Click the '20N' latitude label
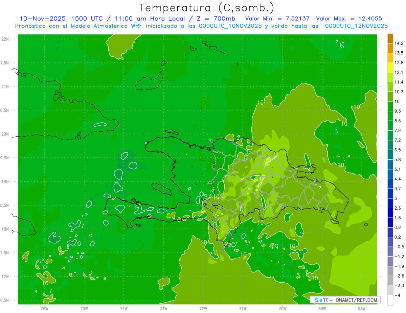This screenshot has width=406, height=313. point(6,134)
